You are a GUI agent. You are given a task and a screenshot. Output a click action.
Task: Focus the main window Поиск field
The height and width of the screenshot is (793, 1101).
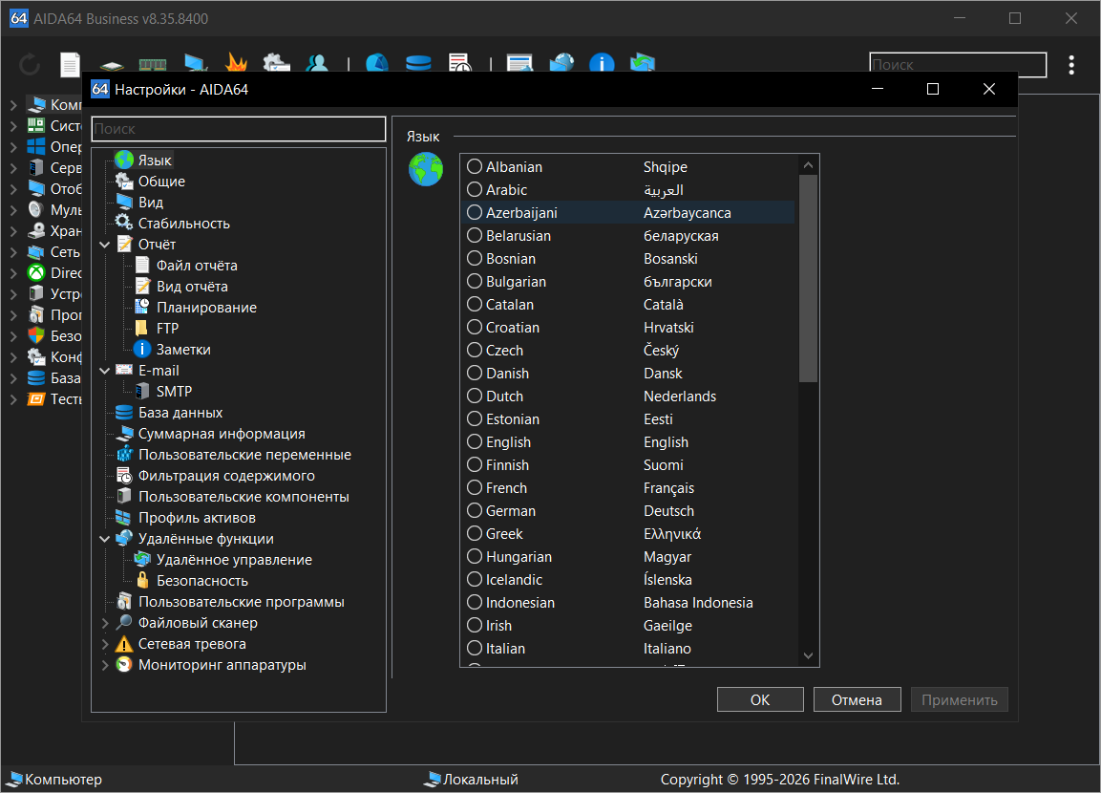(x=958, y=65)
